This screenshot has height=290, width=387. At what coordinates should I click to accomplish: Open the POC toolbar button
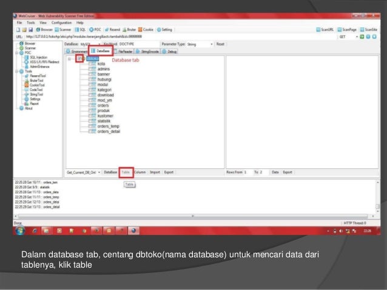point(95,30)
